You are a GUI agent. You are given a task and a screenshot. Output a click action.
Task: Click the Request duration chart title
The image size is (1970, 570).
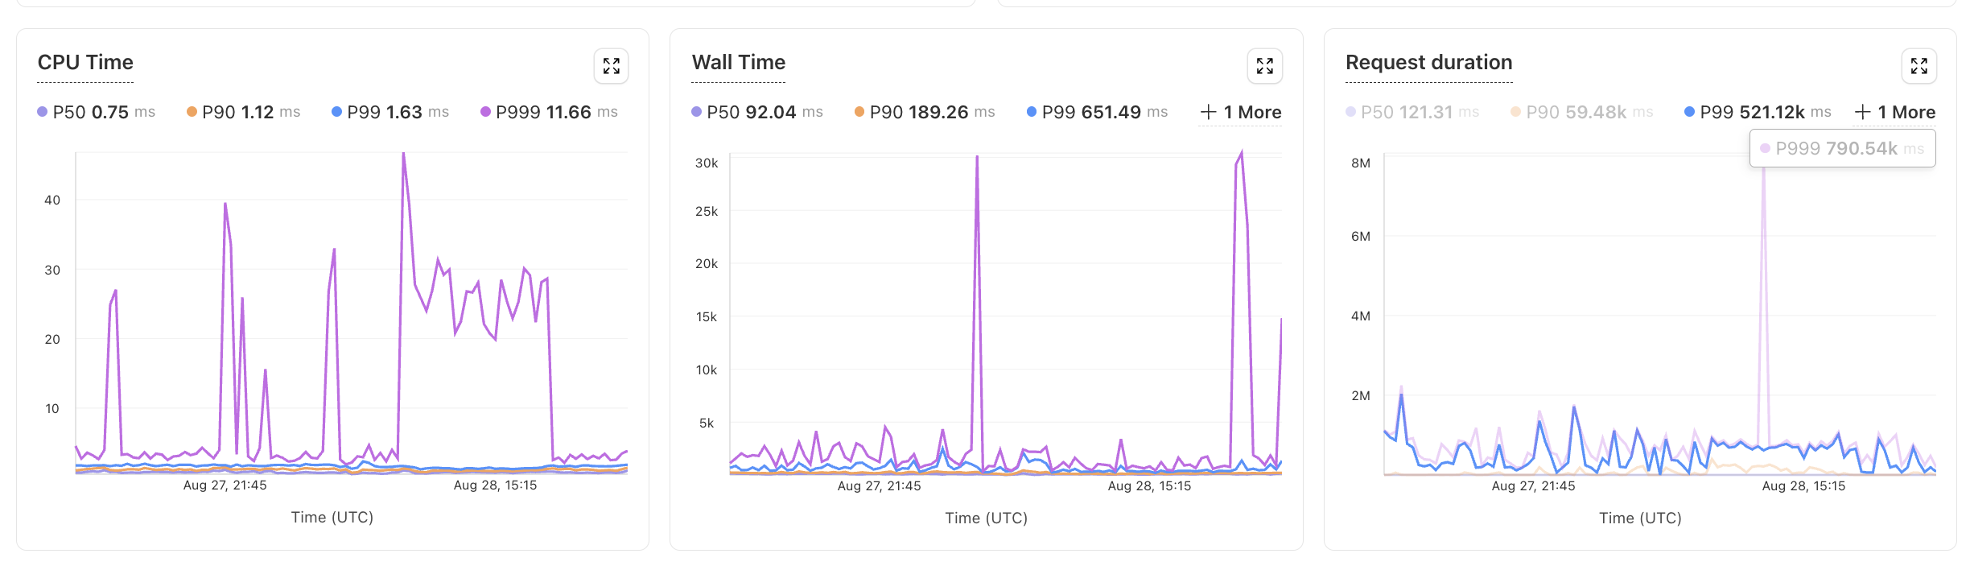(1428, 63)
